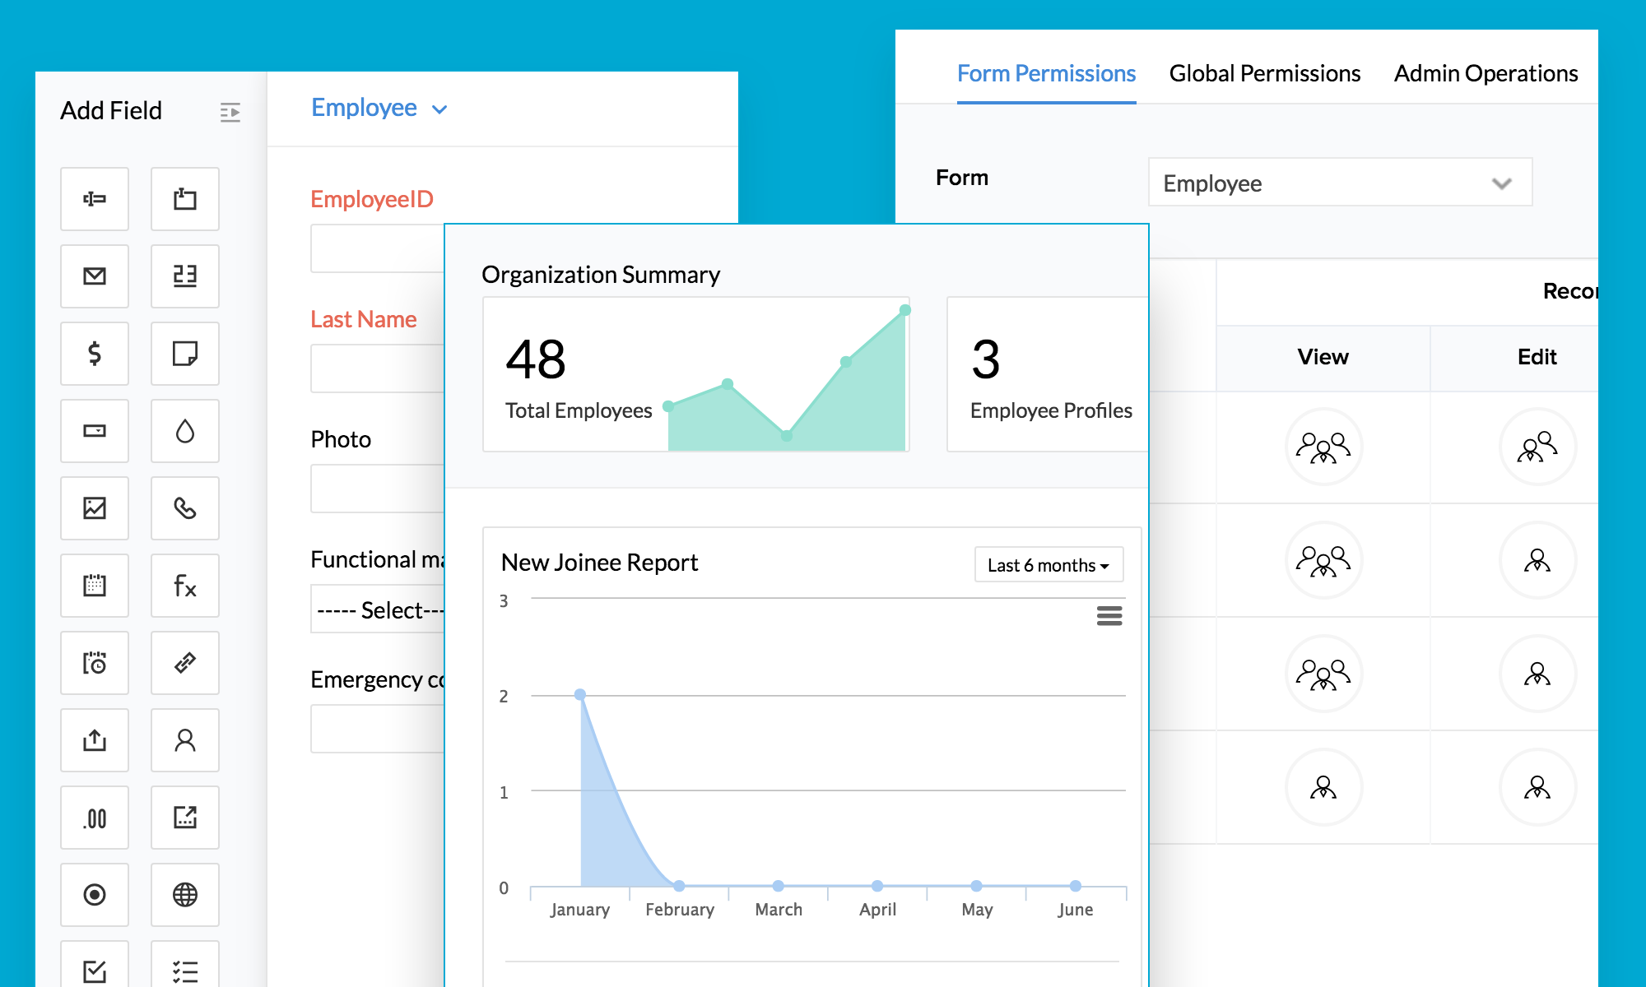Image resolution: width=1646 pixels, height=987 pixels.
Task: Switch to Global Permissions tab
Action: coord(1264,74)
